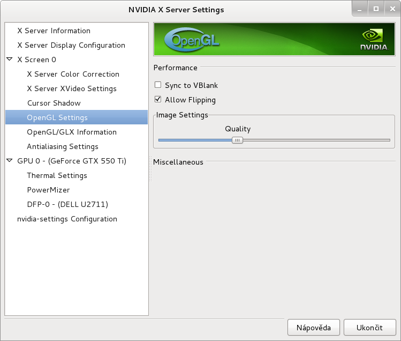This screenshot has height=341, width=401.
Task: Minimize the NVIDIA X Server Settings window
Action: 360,9
